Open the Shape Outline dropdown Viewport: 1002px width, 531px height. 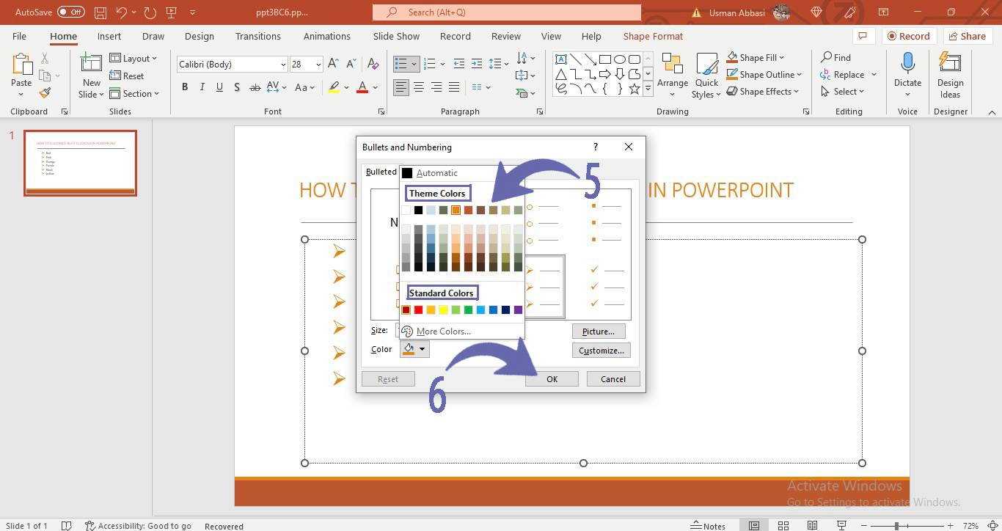click(764, 74)
